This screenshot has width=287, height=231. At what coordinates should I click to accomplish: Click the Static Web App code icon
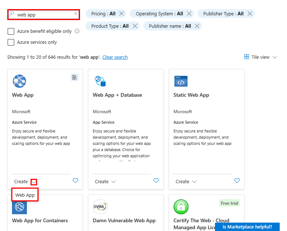click(181, 81)
